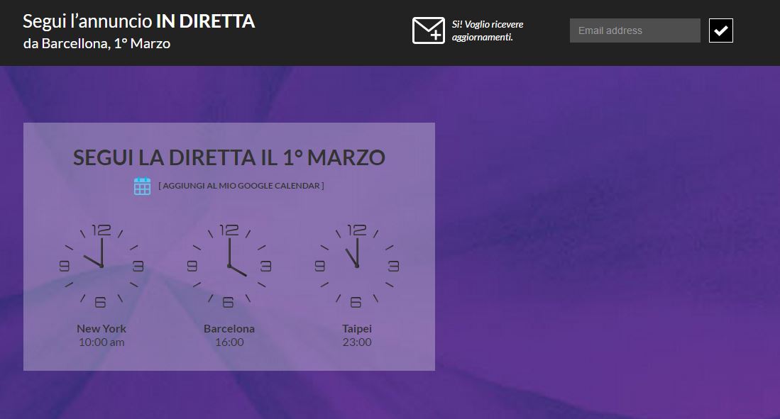Select the Taipei city label
Screen dimensions: 780x419
coord(356,328)
